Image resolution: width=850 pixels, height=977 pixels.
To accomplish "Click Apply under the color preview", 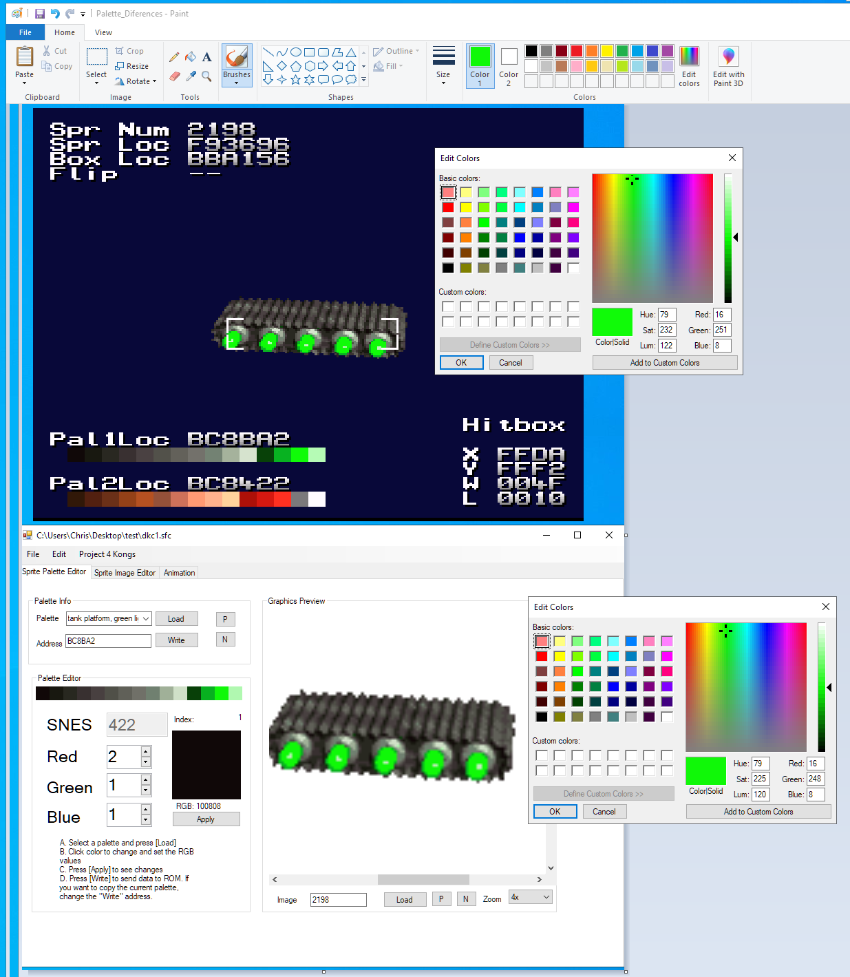I will click(x=206, y=819).
